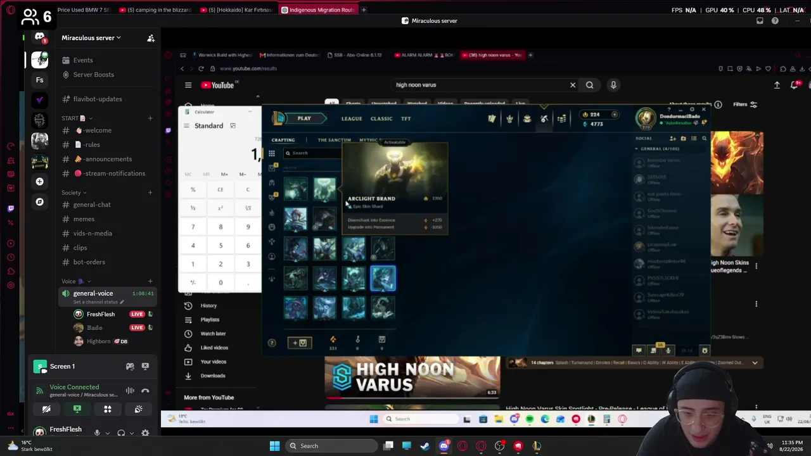
Task: Toggle Discord camera on or off
Action: pyautogui.click(x=46, y=409)
